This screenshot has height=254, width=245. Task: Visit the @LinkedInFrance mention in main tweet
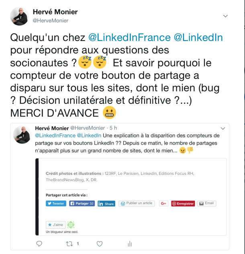point(129,37)
